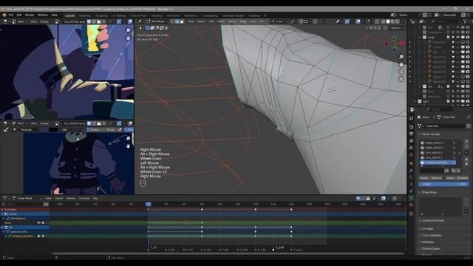Select vertex select mode icon
This screenshot has height=266, width=473.
172,21
